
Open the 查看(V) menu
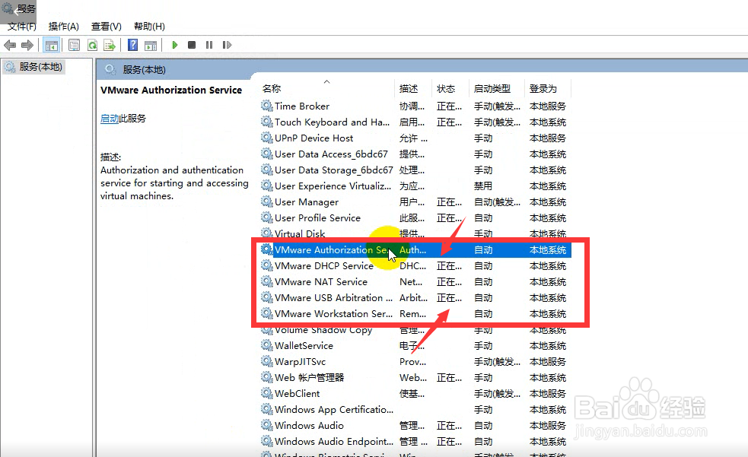[x=107, y=26]
